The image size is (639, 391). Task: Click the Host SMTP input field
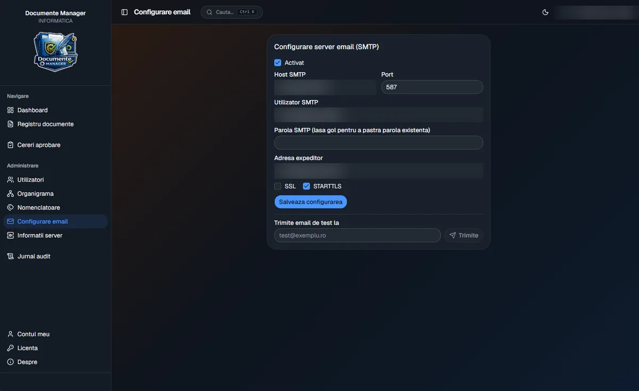pyautogui.click(x=325, y=87)
